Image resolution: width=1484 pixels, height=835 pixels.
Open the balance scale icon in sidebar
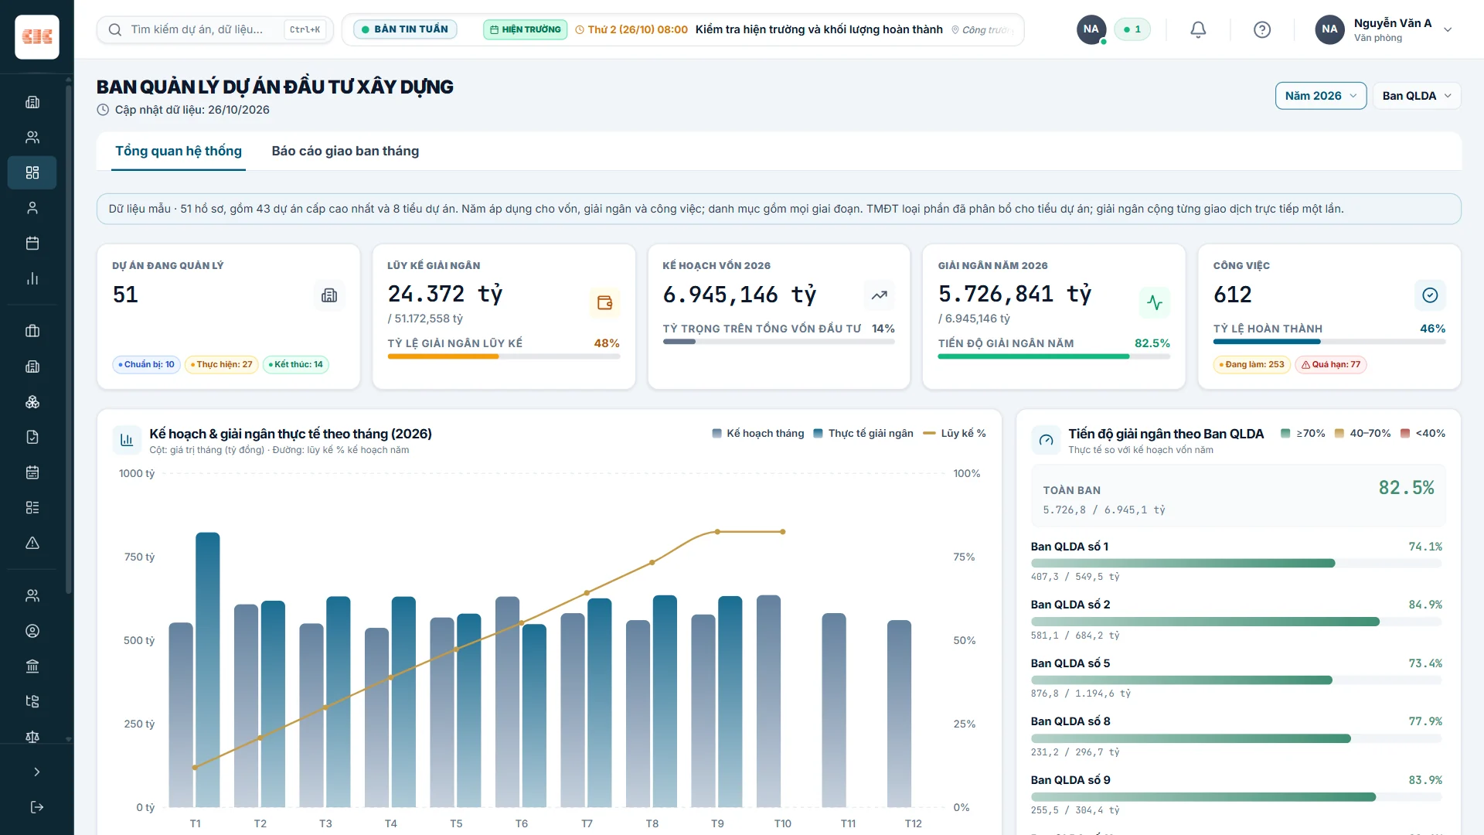(32, 737)
